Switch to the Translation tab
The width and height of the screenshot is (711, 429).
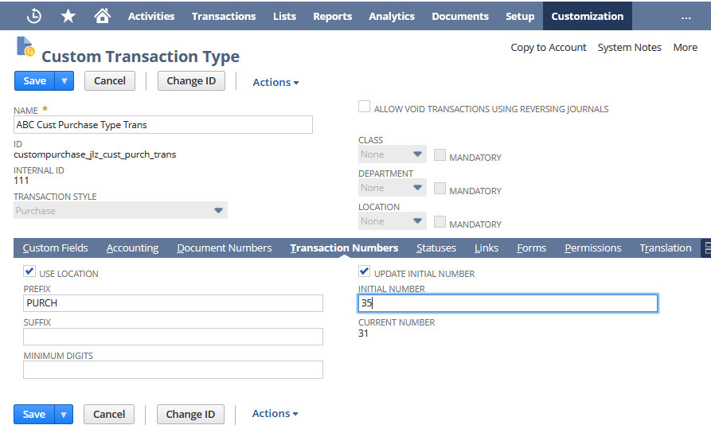(x=665, y=248)
